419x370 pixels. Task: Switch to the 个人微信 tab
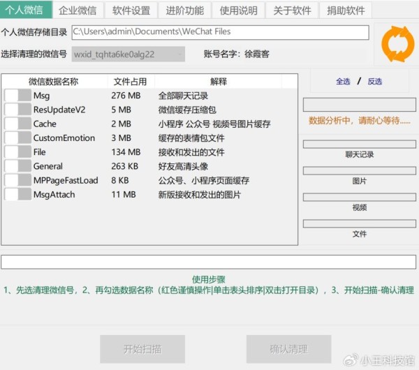pyautogui.click(x=26, y=10)
